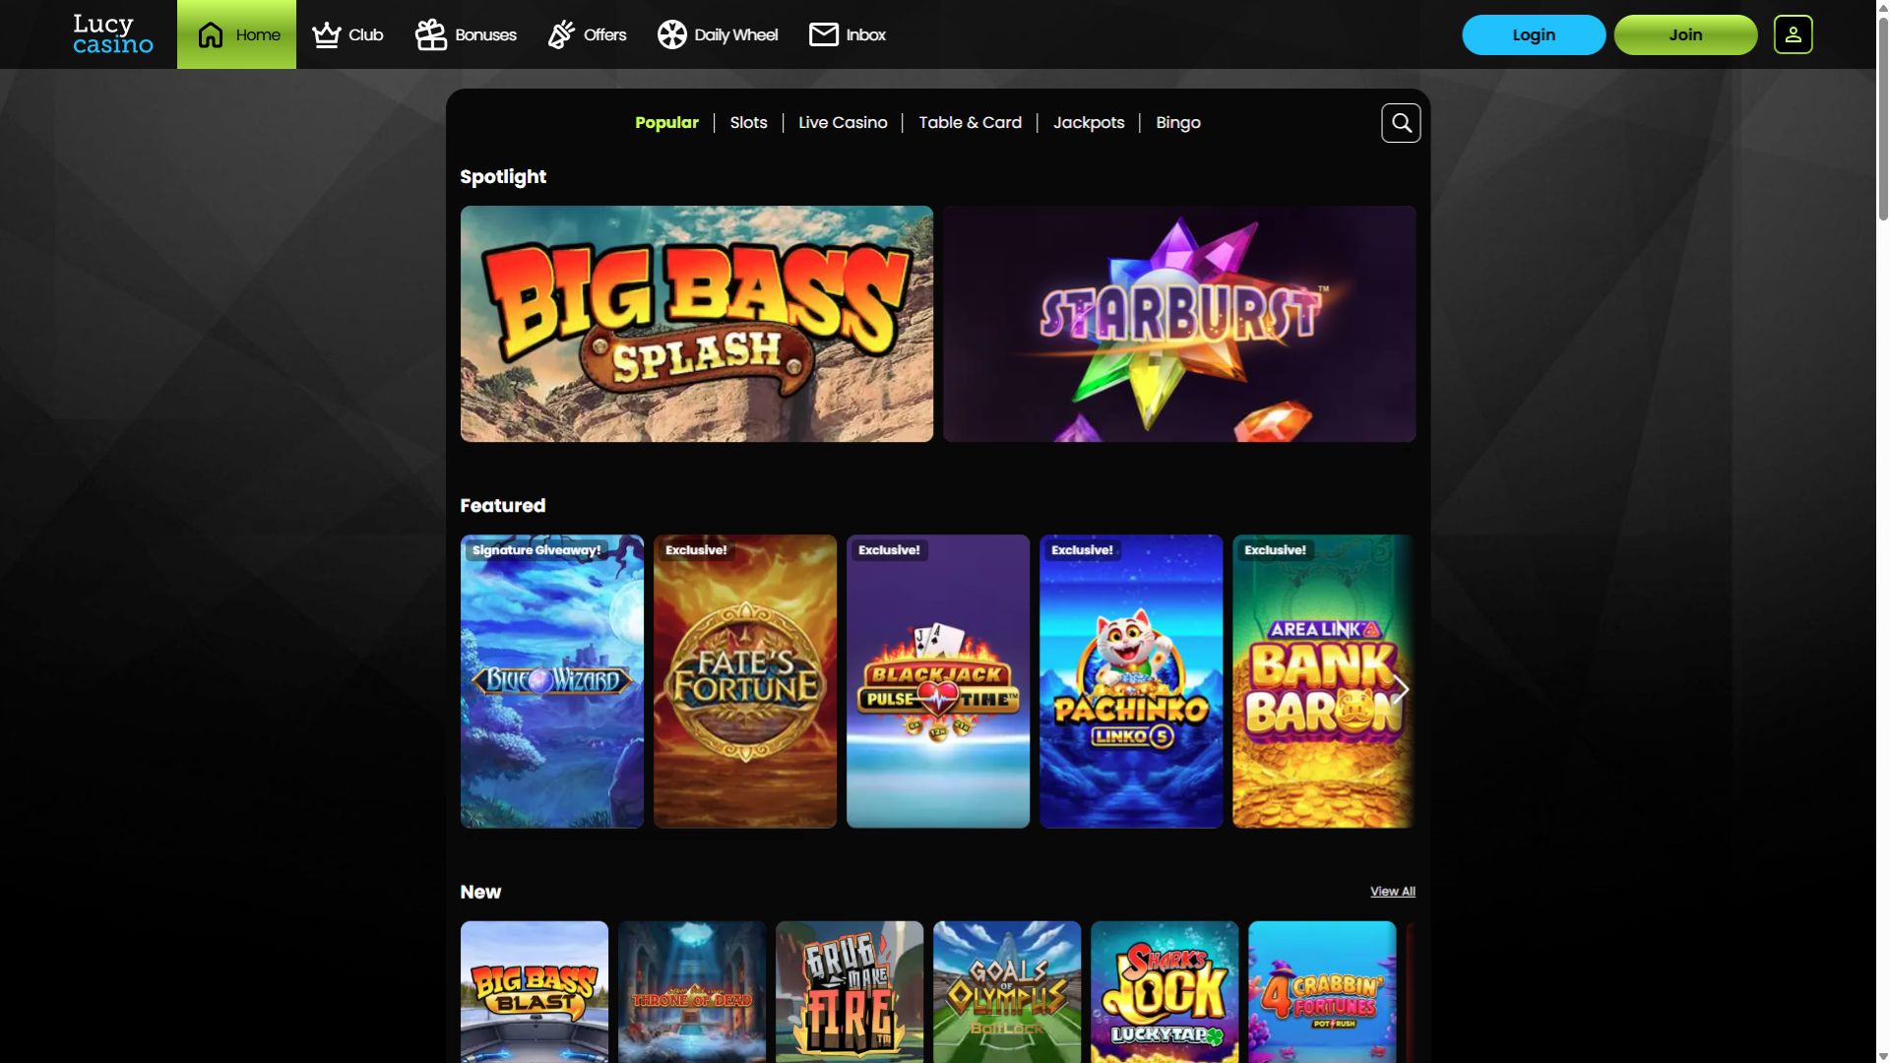Open Offers party popper icon

[x=561, y=34]
